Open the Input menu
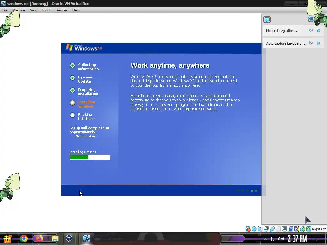Image resolution: width=327 pixels, height=245 pixels. tap(46, 10)
